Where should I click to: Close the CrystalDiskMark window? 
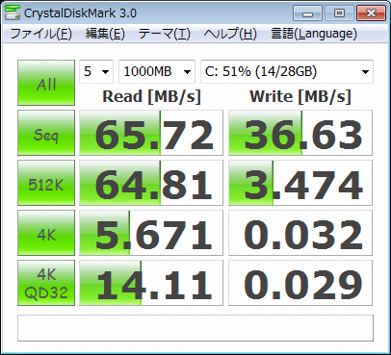coord(371,13)
